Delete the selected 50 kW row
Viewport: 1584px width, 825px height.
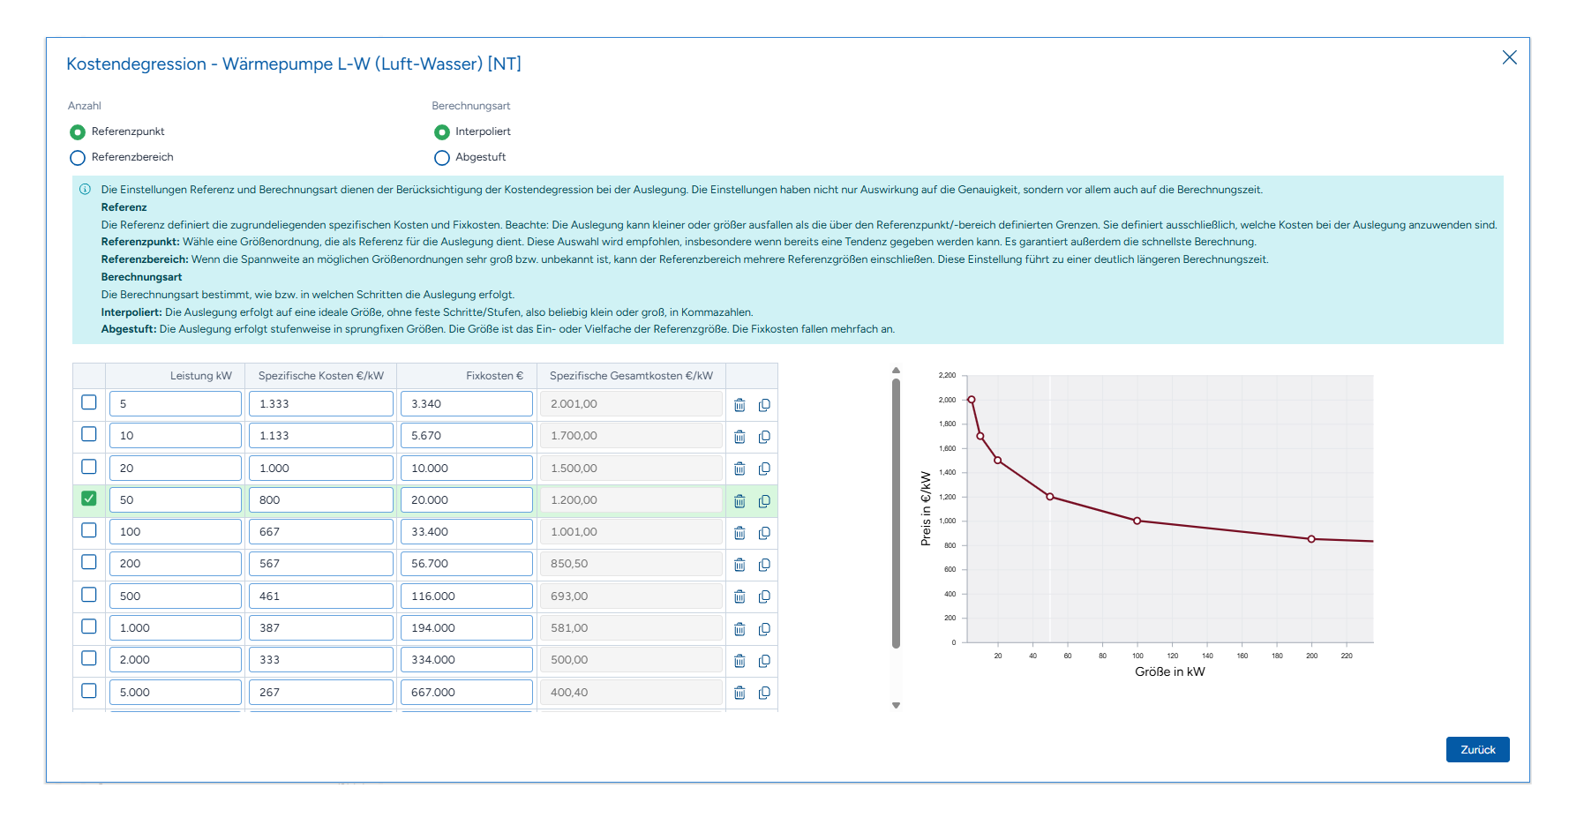[x=739, y=501]
